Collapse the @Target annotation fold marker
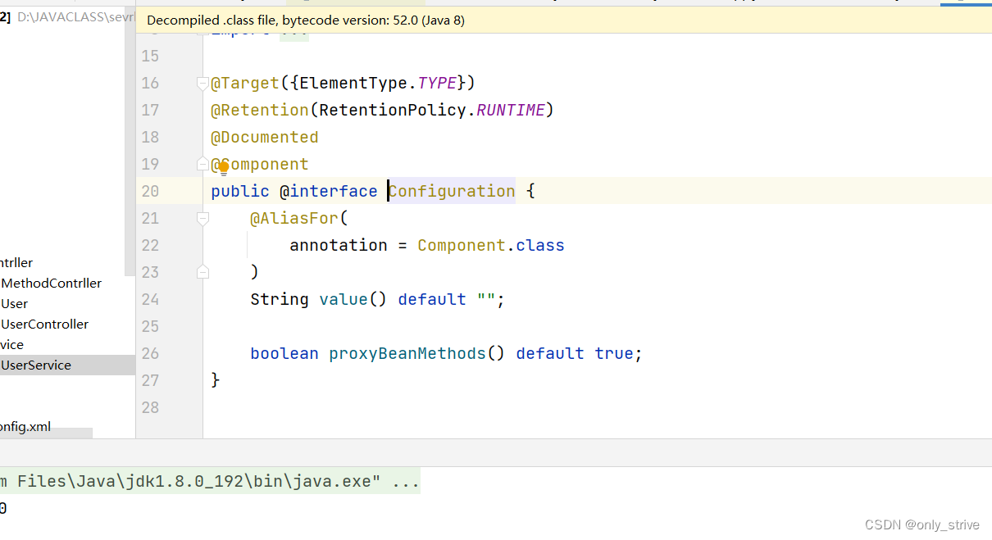This screenshot has width=992, height=540. (202, 83)
